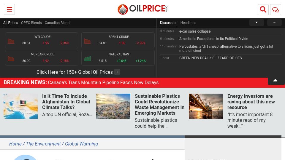This screenshot has width=285, height=160.
Task: Click the offshore oil rig thumbnail
Action: tap(206, 106)
